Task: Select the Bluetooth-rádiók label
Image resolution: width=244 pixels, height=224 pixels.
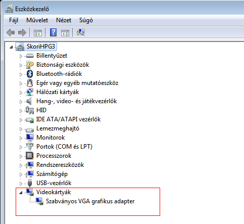Action: coord(59,74)
